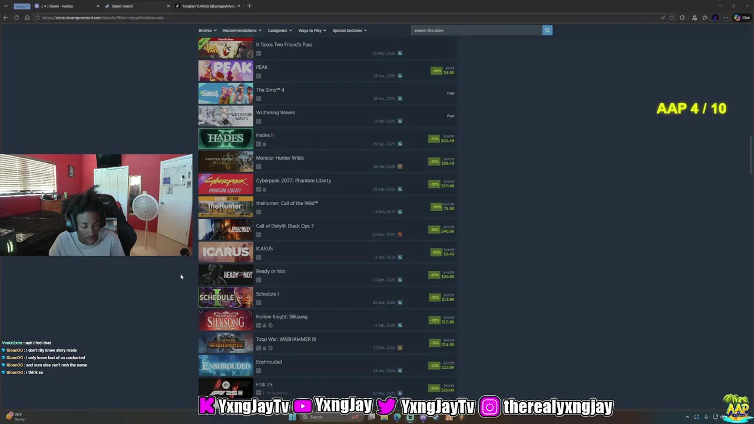Reload the page with the refresh icon
The height and width of the screenshot is (424, 754).
[16, 18]
